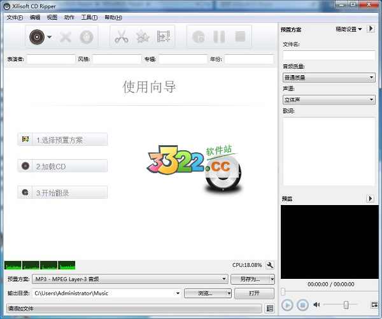Click the 00:00:00 / 00:00:00 time display
Screen dimensions: 382x319
(330, 284)
